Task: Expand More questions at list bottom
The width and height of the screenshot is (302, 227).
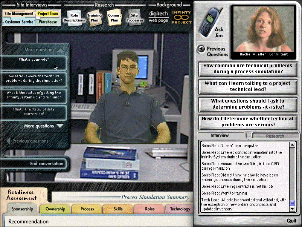Action: point(44,126)
